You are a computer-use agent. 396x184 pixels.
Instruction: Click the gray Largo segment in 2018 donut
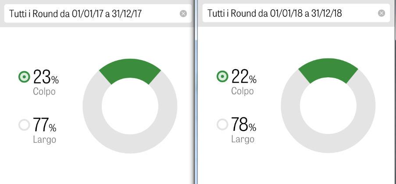[328, 144]
